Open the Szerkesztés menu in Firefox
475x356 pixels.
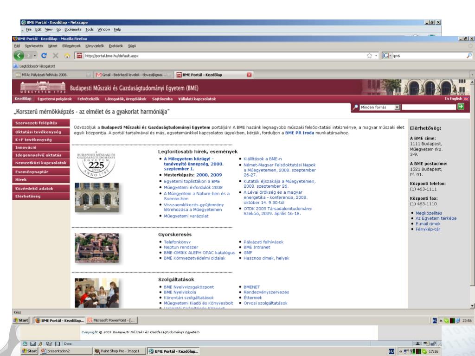tap(34, 46)
